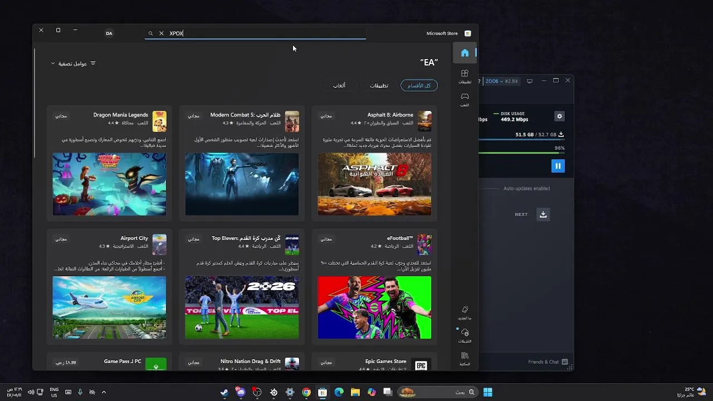Open Nitro Nation Drag & Drift icon
The image size is (713, 401).
(x=292, y=364)
